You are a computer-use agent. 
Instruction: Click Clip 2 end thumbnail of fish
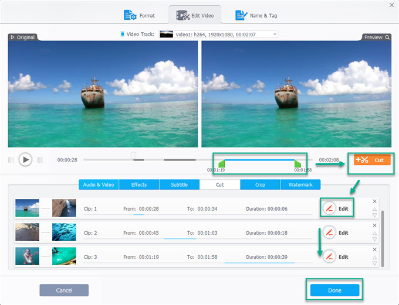click(64, 232)
